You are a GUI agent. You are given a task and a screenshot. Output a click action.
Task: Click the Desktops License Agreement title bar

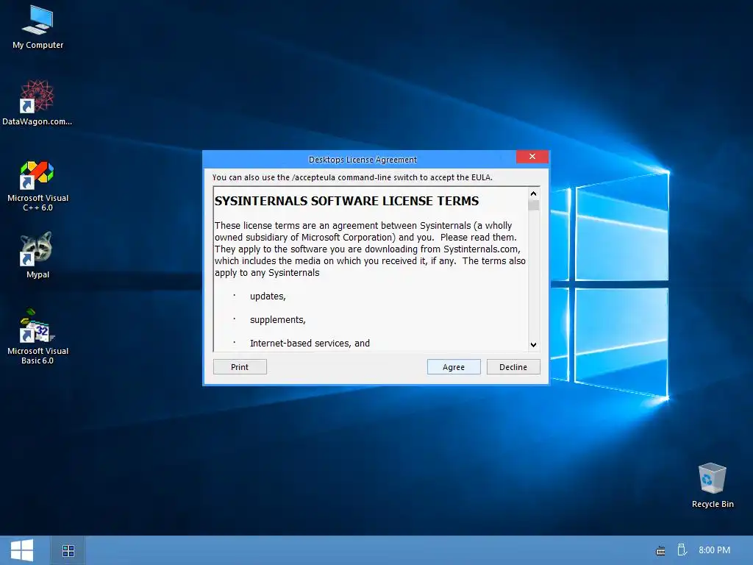point(363,160)
